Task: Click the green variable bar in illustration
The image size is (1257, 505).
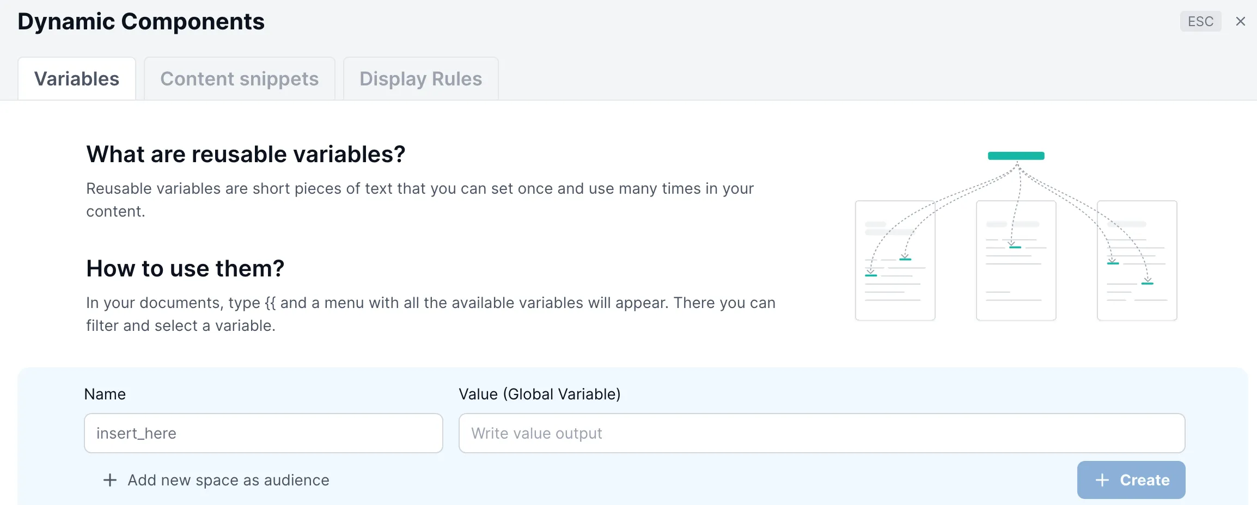Action: click(1016, 156)
